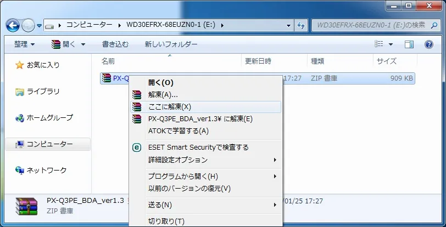Select ネットワーク in the navigation pane
Image resolution: width=446 pixels, height=227 pixels.
click(x=41, y=170)
